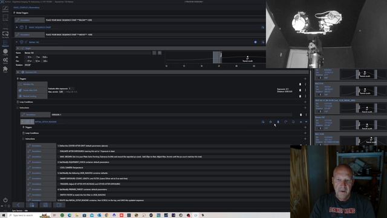Delete the first trigger via trash icon
The image size is (387, 218).
pyautogui.click(x=300, y=84)
